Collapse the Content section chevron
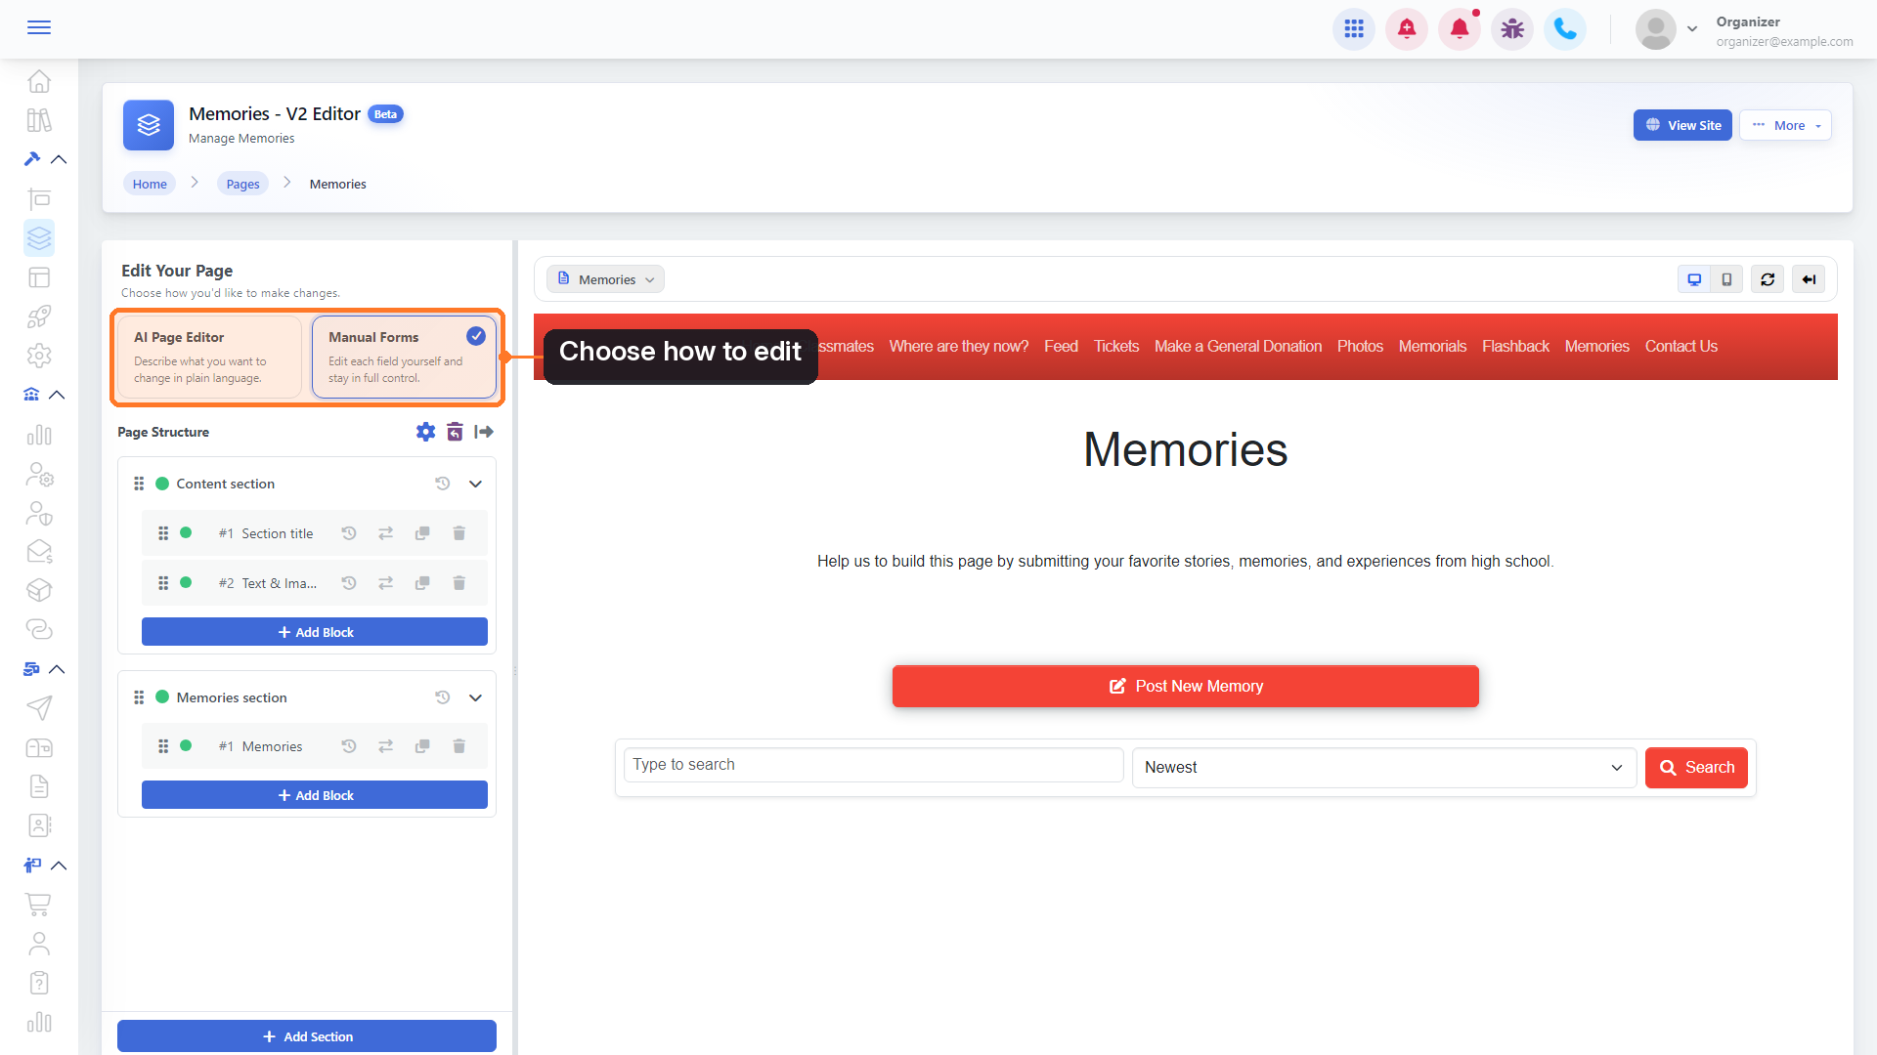This screenshot has height=1055, width=1877. click(475, 484)
